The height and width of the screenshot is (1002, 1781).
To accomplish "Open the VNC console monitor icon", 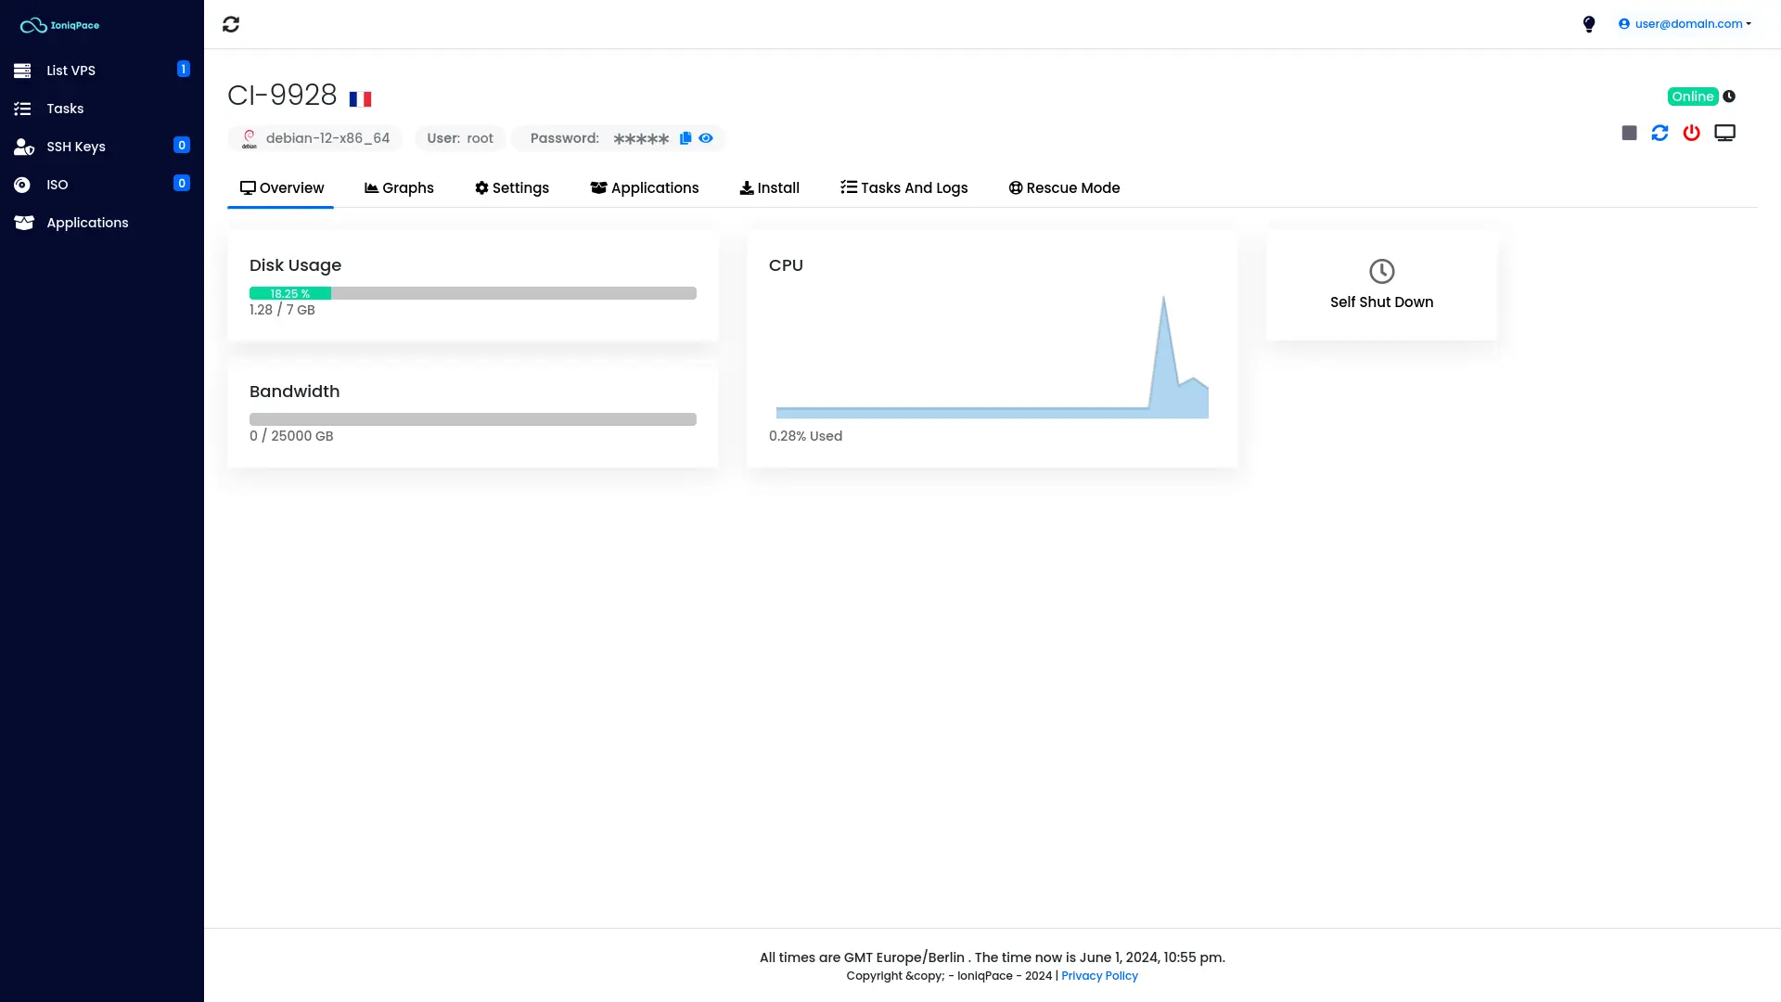I will pyautogui.click(x=1724, y=134).
